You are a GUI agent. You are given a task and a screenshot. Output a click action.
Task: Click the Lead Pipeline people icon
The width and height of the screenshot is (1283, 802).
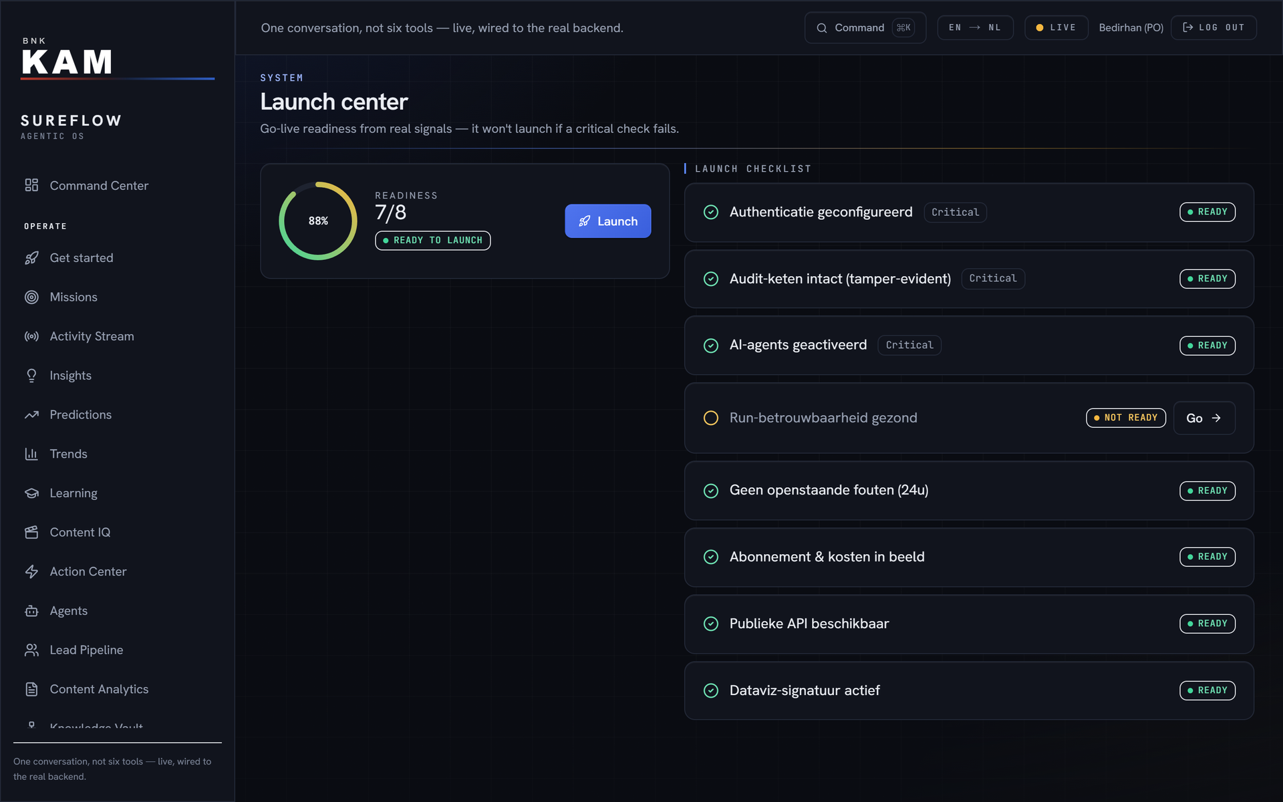[31, 650]
